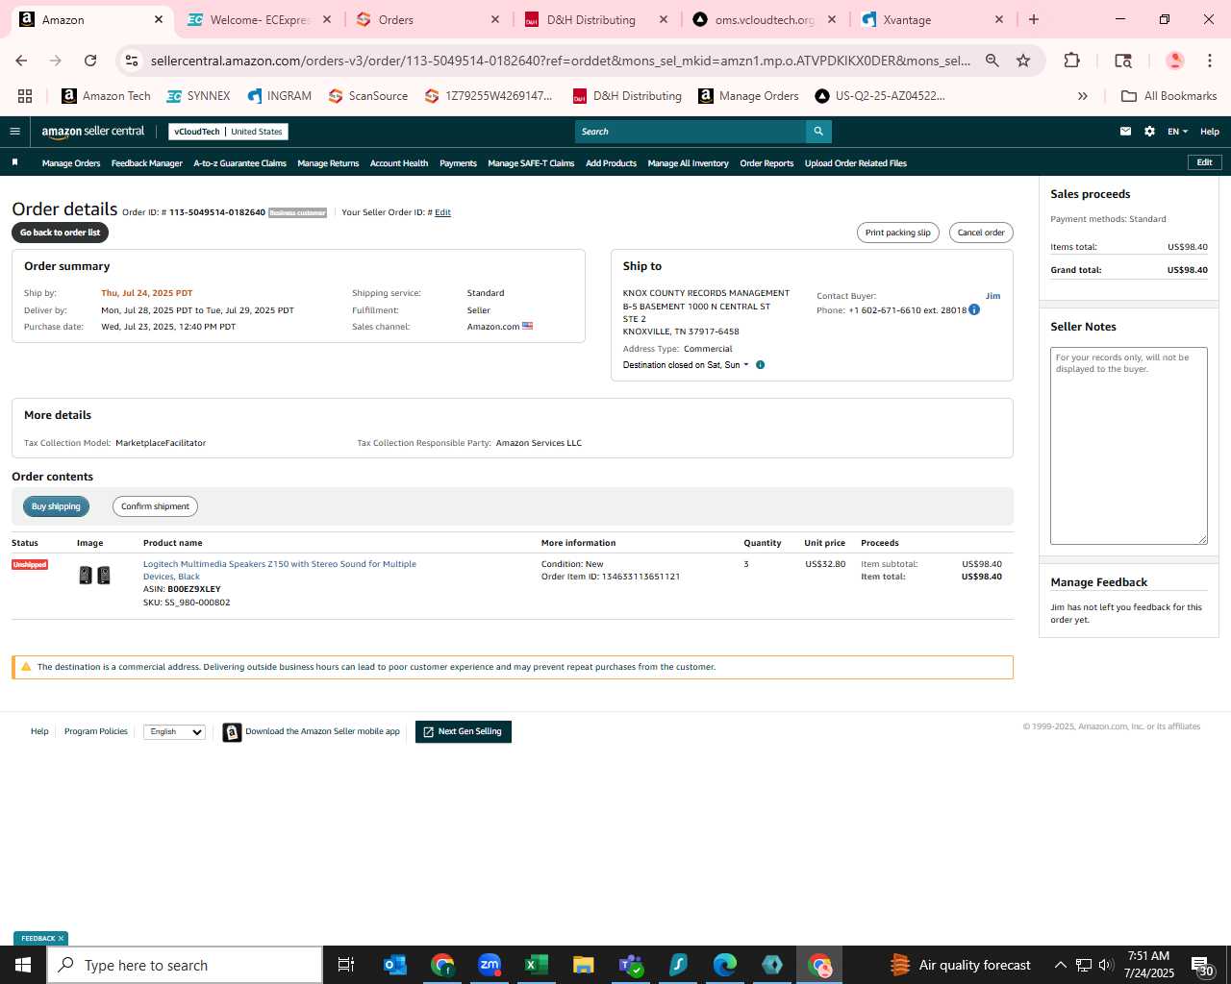1231x984 pixels.
Task: Open Order Reports menu item
Action: click(766, 163)
